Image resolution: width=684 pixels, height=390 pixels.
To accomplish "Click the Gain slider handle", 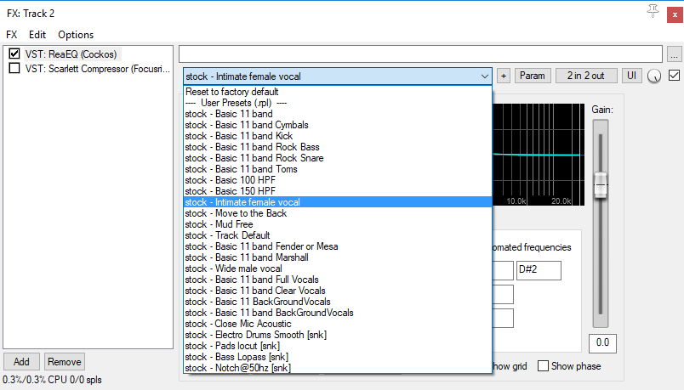I will (x=601, y=185).
